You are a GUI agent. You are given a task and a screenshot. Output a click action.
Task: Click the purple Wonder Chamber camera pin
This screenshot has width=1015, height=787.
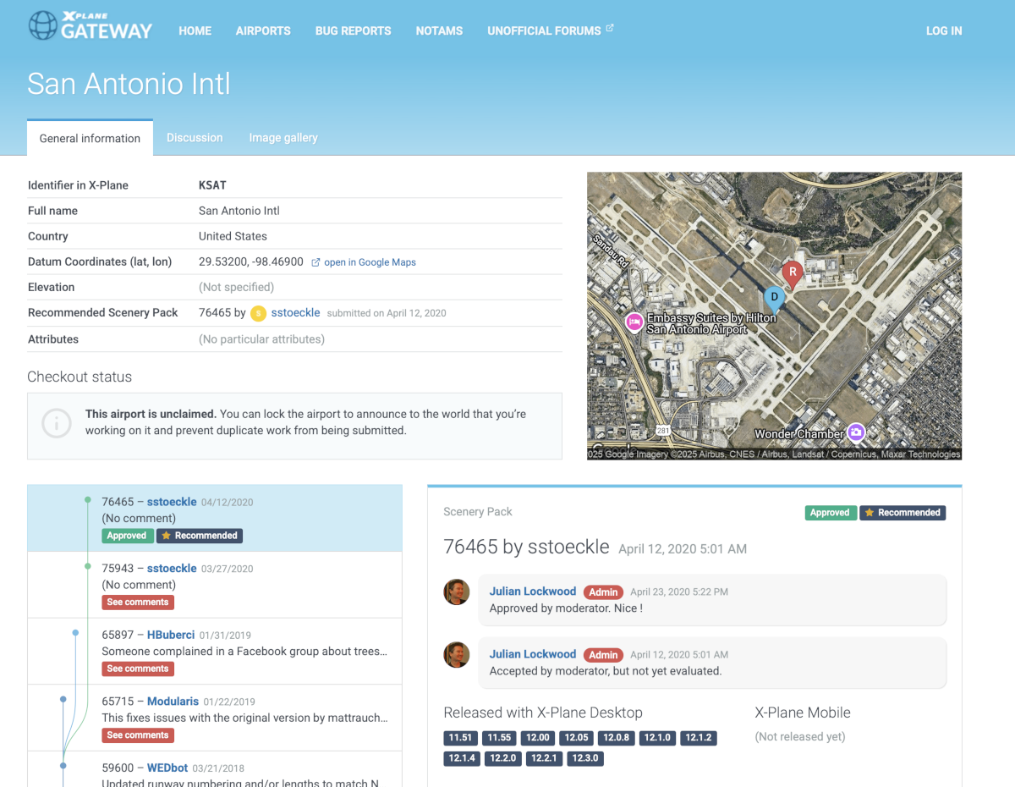tap(856, 432)
